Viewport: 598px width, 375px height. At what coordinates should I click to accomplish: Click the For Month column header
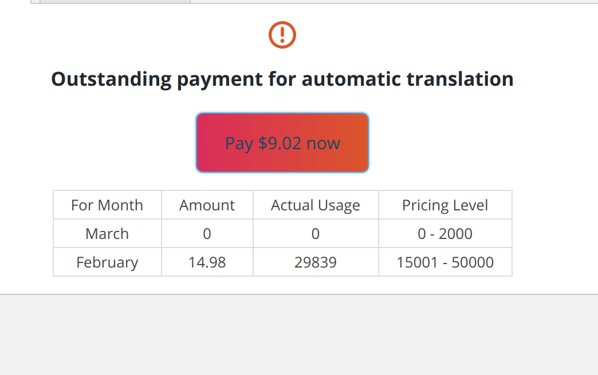[107, 205]
